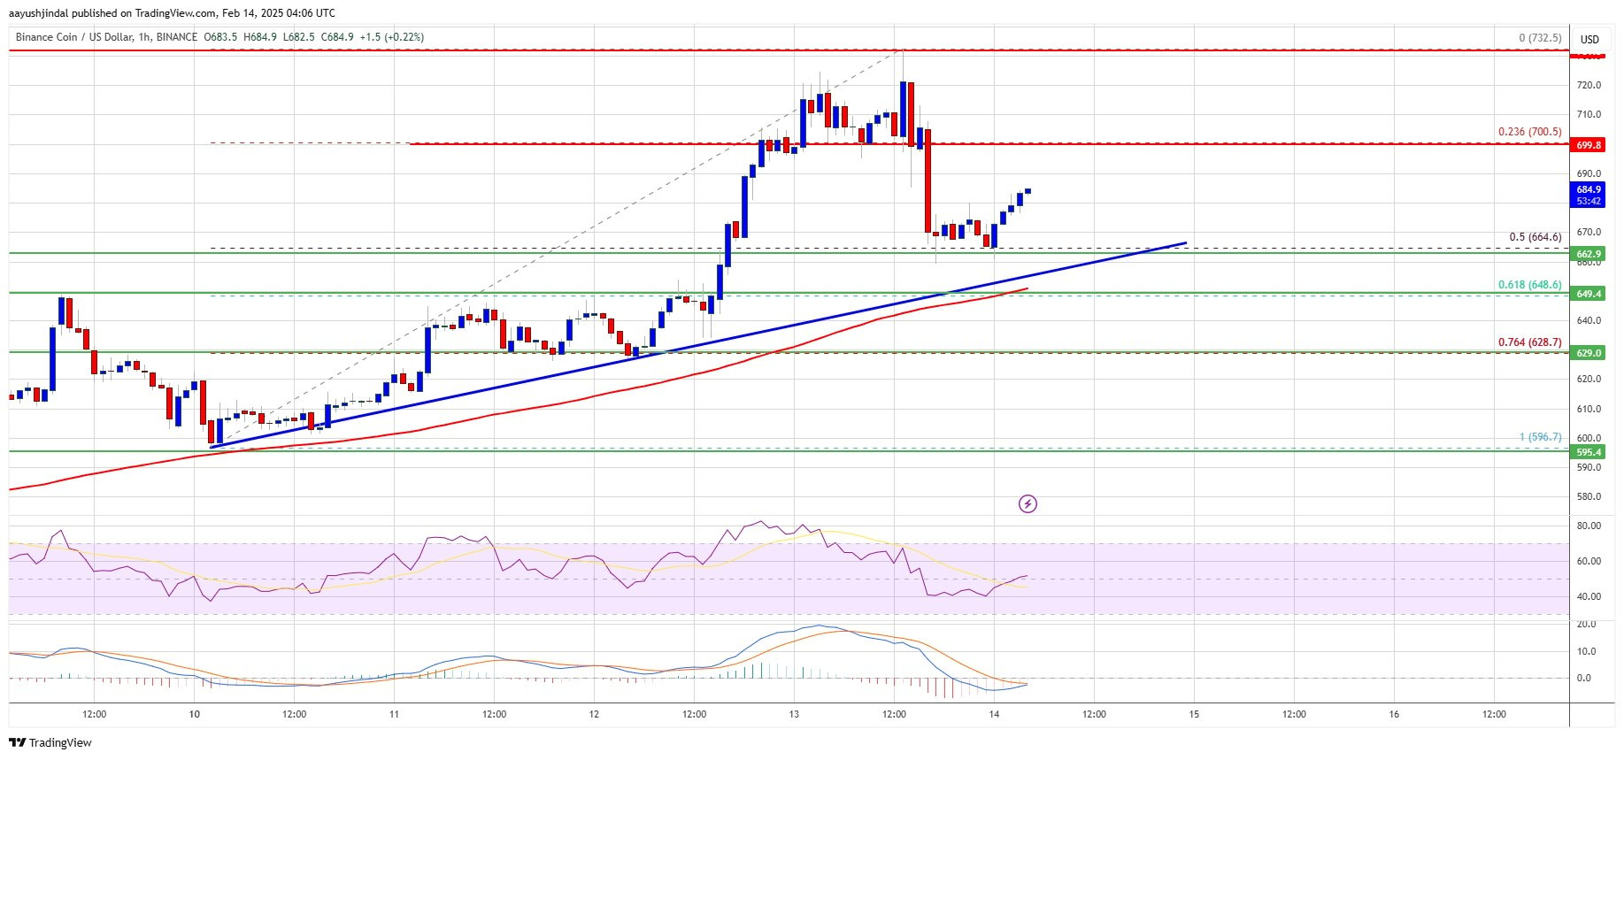Click the green 662.9 price label

pyautogui.click(x=1589, y=254)
